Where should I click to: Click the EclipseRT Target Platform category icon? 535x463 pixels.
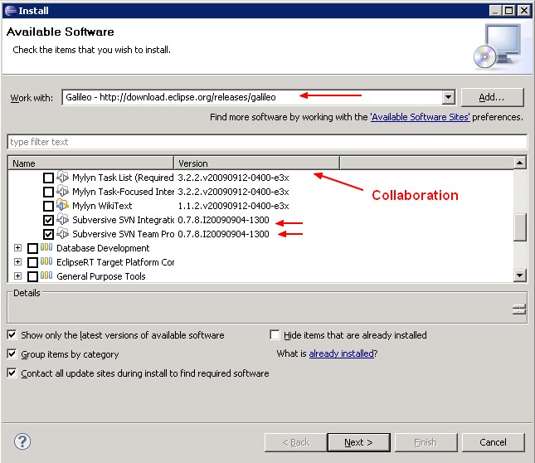pyautogui.click(x=47, y=262)
